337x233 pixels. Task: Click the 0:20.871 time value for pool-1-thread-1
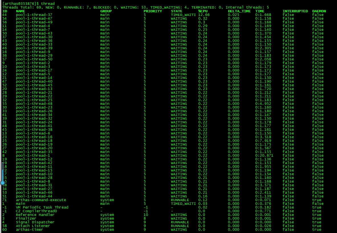point(264,156)
